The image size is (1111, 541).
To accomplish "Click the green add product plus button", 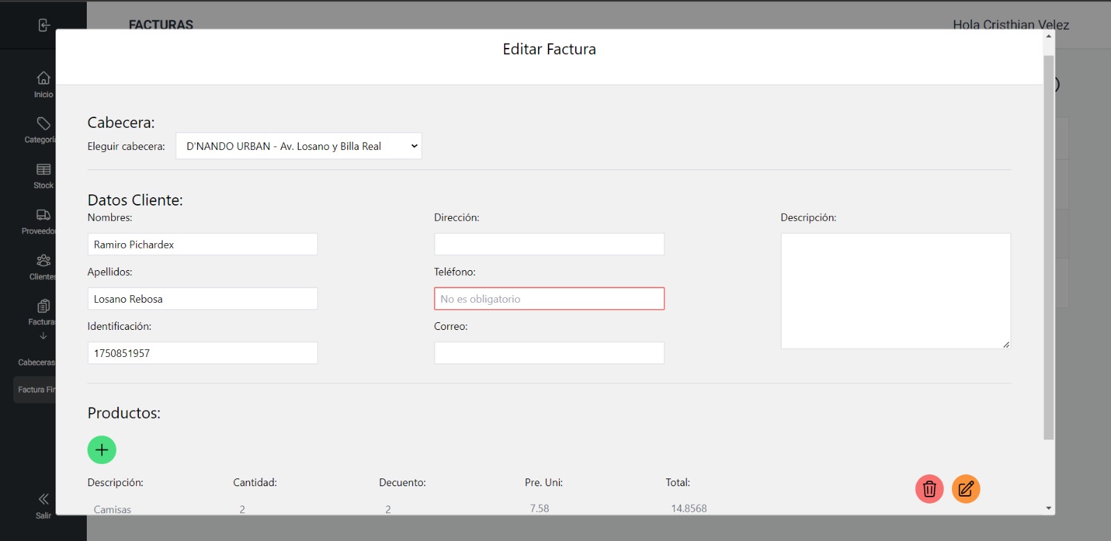I will pyautogui.click(x=102, y=450).
